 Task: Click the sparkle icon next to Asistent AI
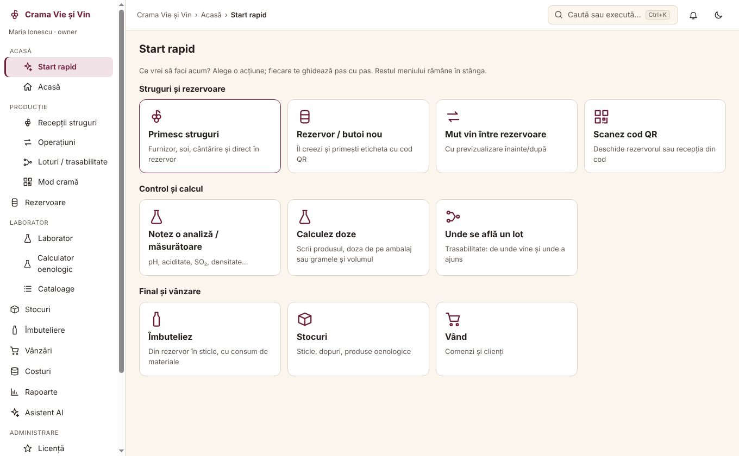tap(15, 413)
